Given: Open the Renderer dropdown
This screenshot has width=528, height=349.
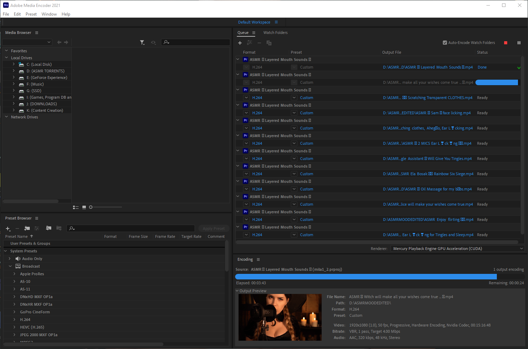Looking at the screenshot, I should pos(458,249).
